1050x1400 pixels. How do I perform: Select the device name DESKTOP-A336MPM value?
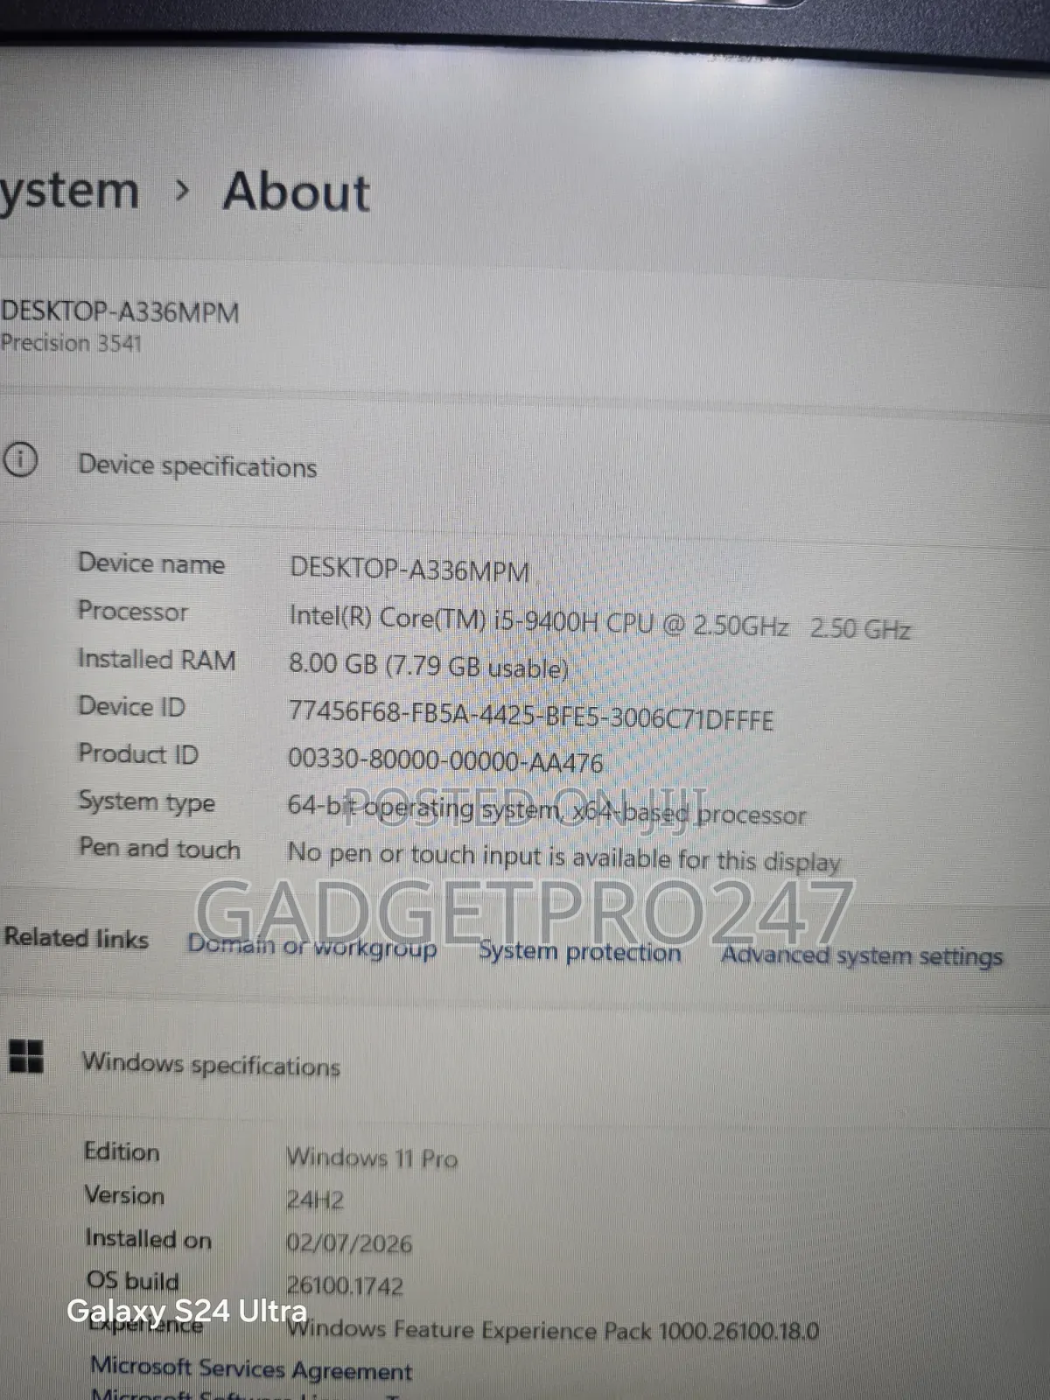409,570
